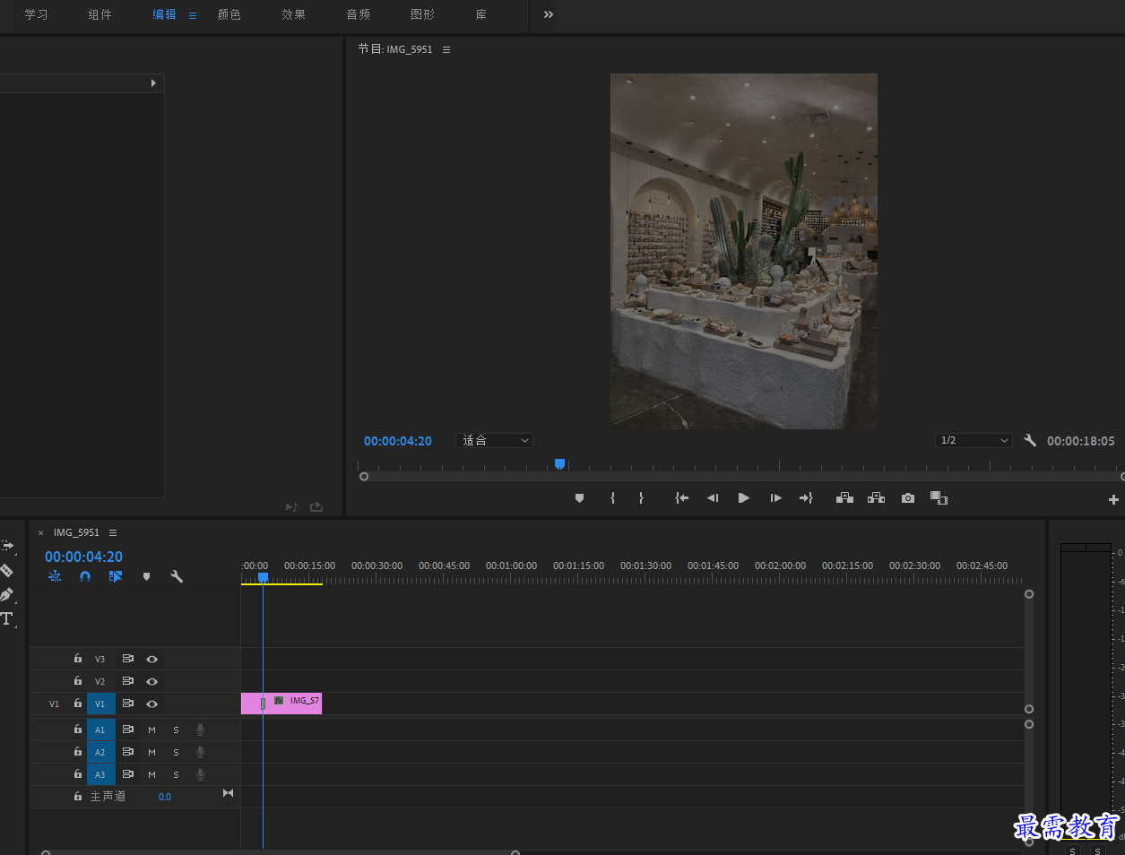
Task: Select the Pen tool
Action: pyautogui.click(x=7, y=594)
